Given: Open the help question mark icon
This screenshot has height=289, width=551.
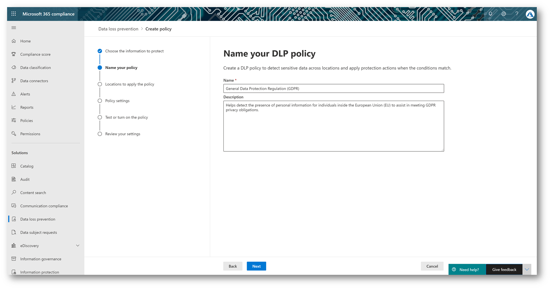Looking at the screenshot, I should [517, 14].
